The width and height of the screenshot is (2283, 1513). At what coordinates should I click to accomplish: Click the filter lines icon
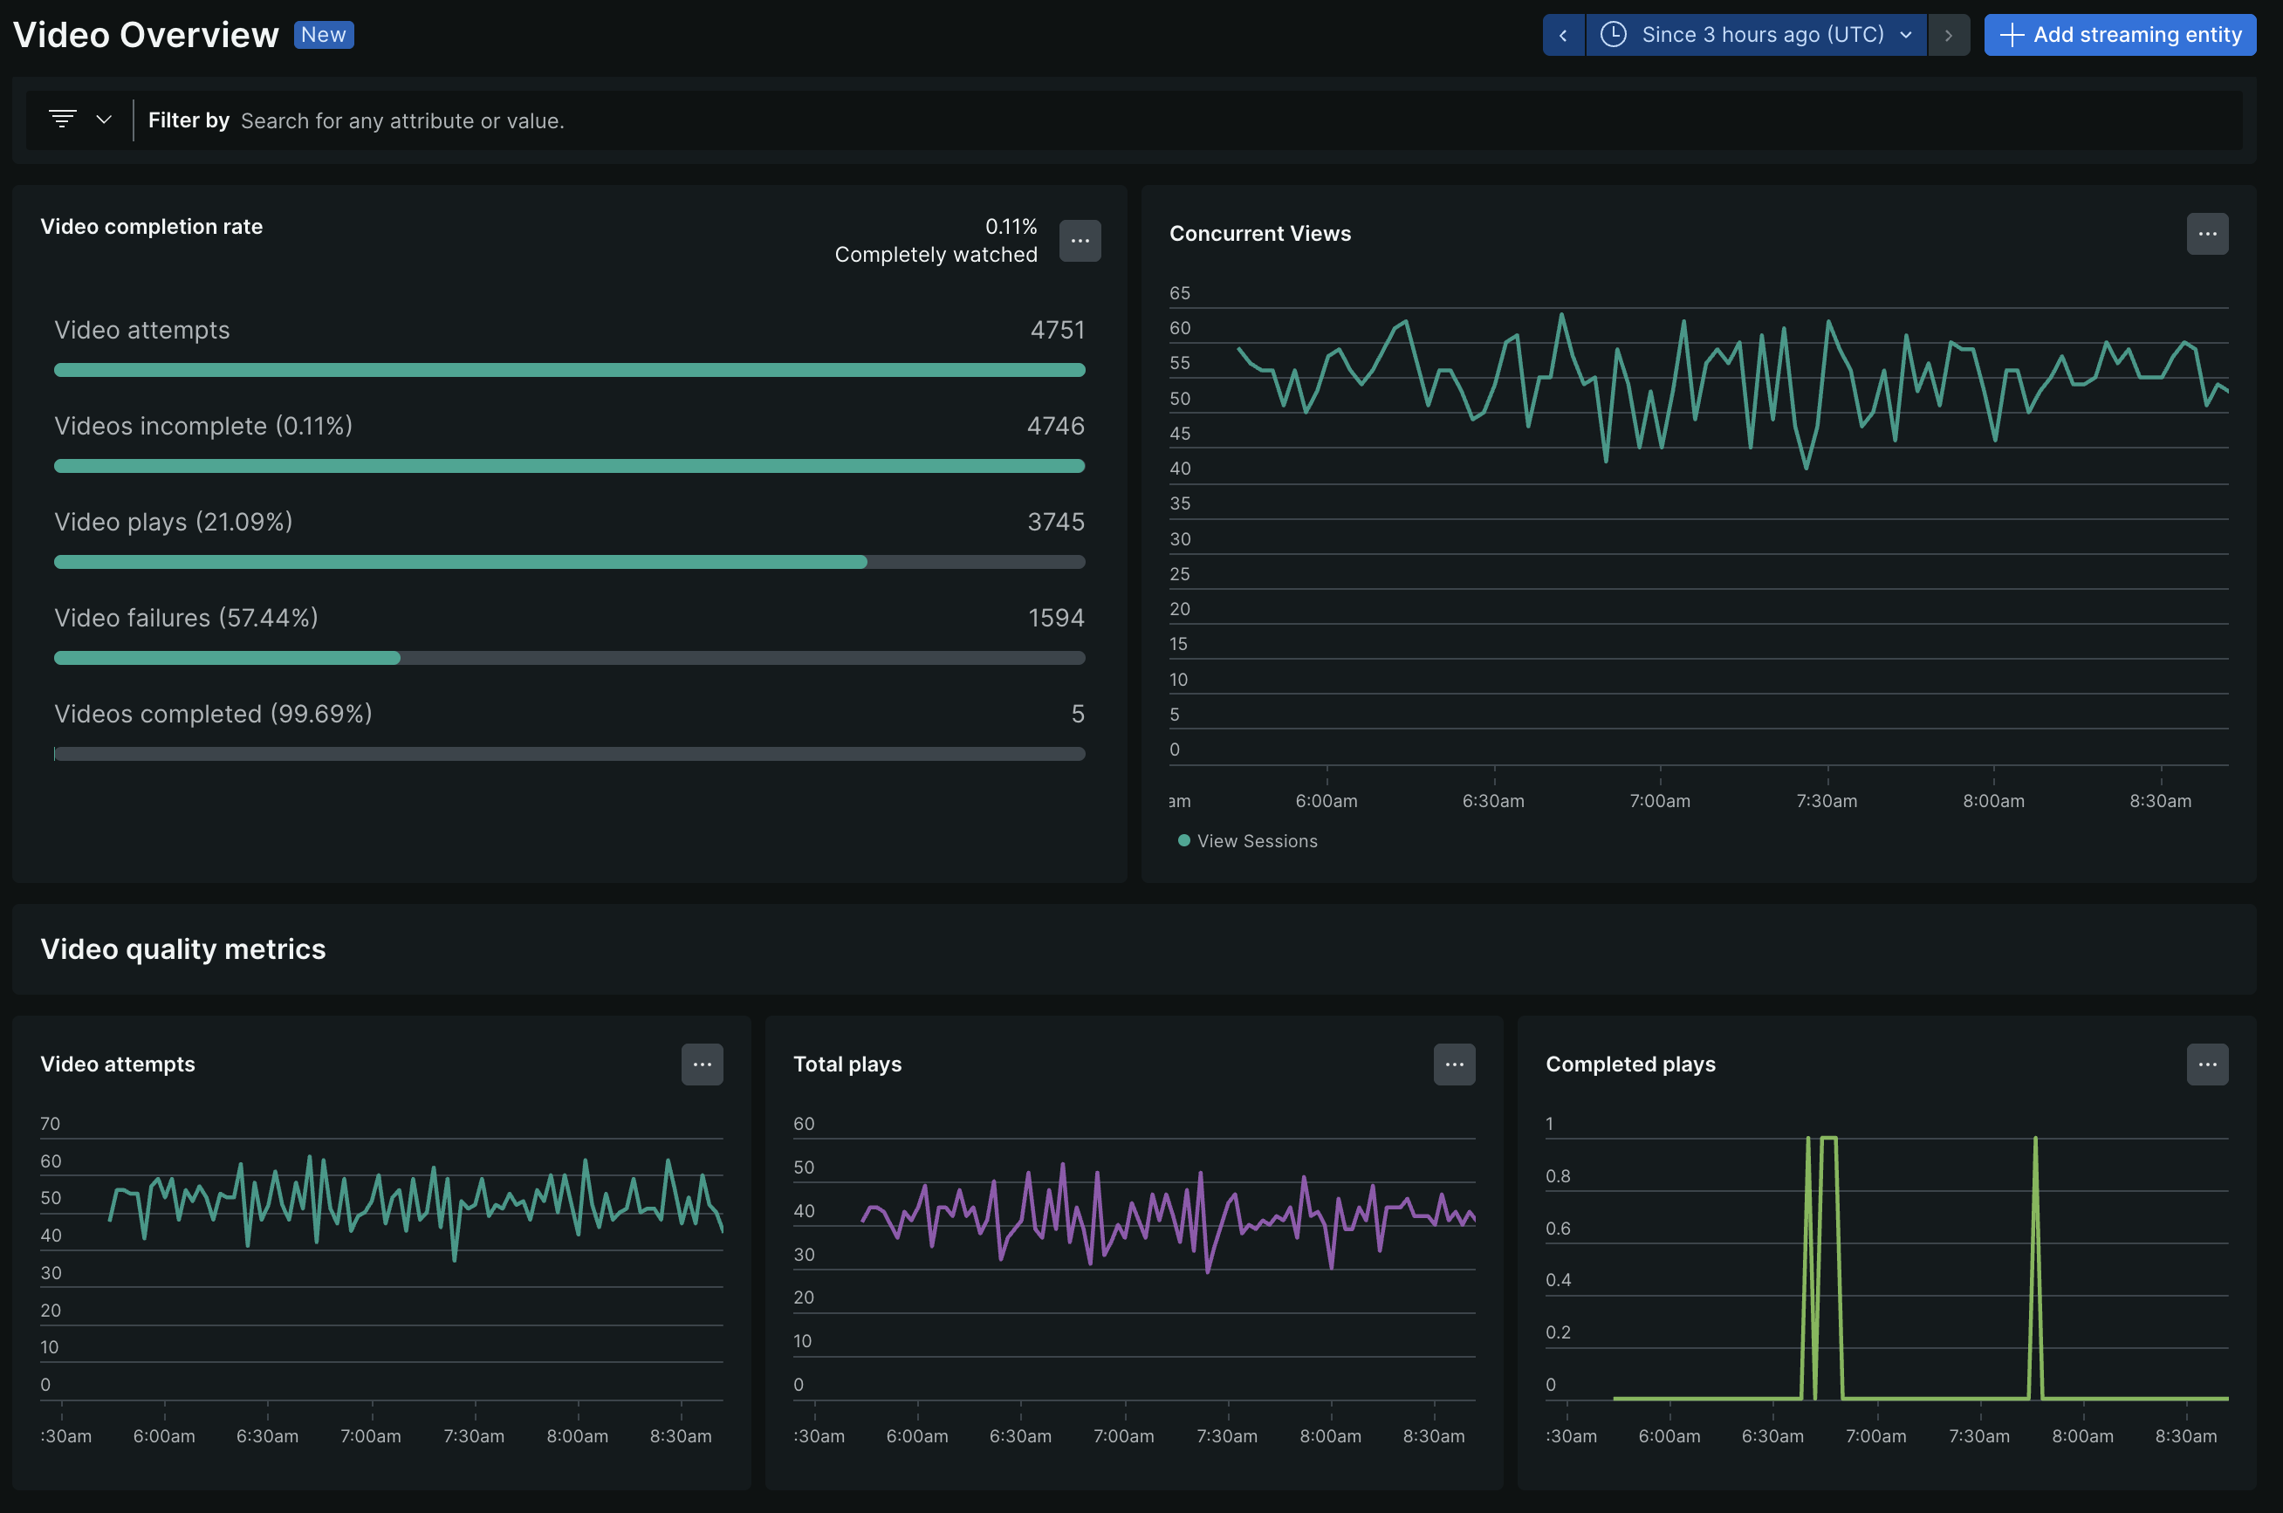(63, 120)
